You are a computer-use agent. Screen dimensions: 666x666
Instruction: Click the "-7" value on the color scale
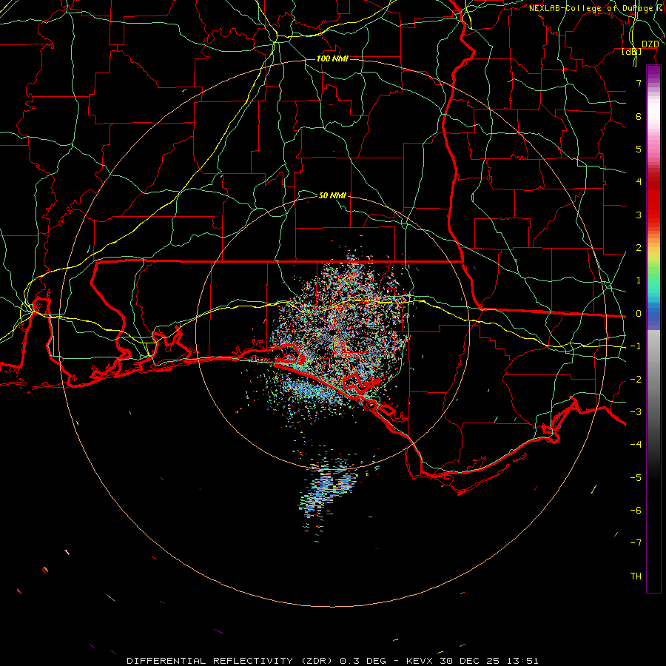(636, 543)
